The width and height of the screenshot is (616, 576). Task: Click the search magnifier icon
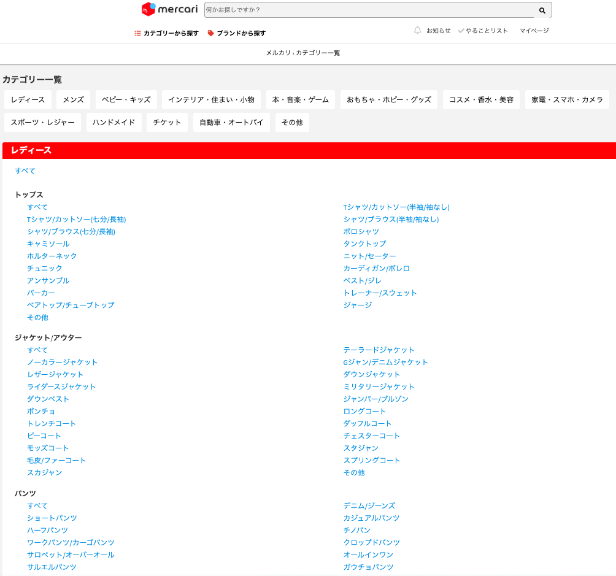point(542,10)
